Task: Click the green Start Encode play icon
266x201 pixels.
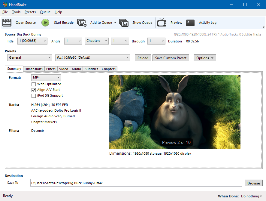Action: [x=45, y=23]
